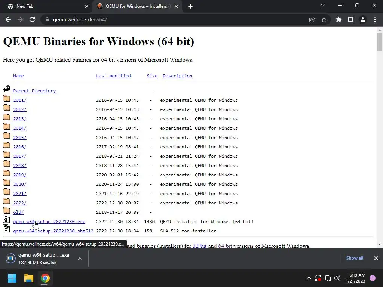Reload the QEMU page
Image resolution: width=383 pixels, height=287 pixels.
coord(32,19)
